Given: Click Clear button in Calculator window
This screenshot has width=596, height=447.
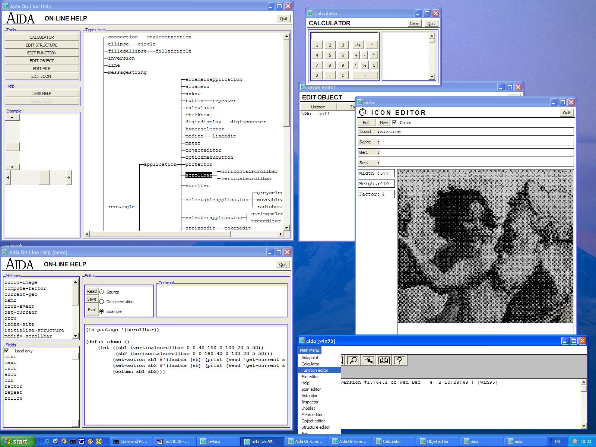Looking at the screenshot, I should coord(415,23).
